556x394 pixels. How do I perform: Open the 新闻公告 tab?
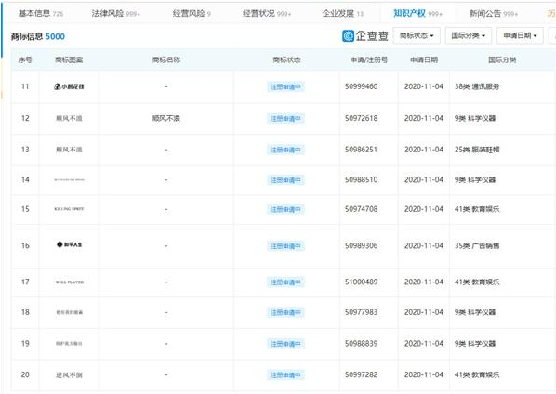point(493,13)
